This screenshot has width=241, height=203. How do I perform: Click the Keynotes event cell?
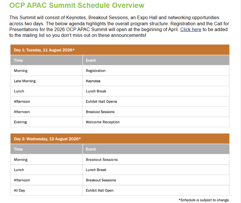click(x=93, y=81)
